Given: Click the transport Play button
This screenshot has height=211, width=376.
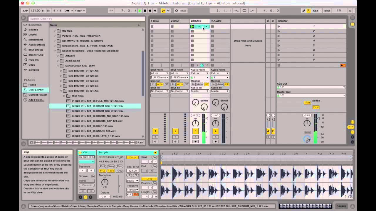Looking at the screenshot, I should (x=140, y=11).
